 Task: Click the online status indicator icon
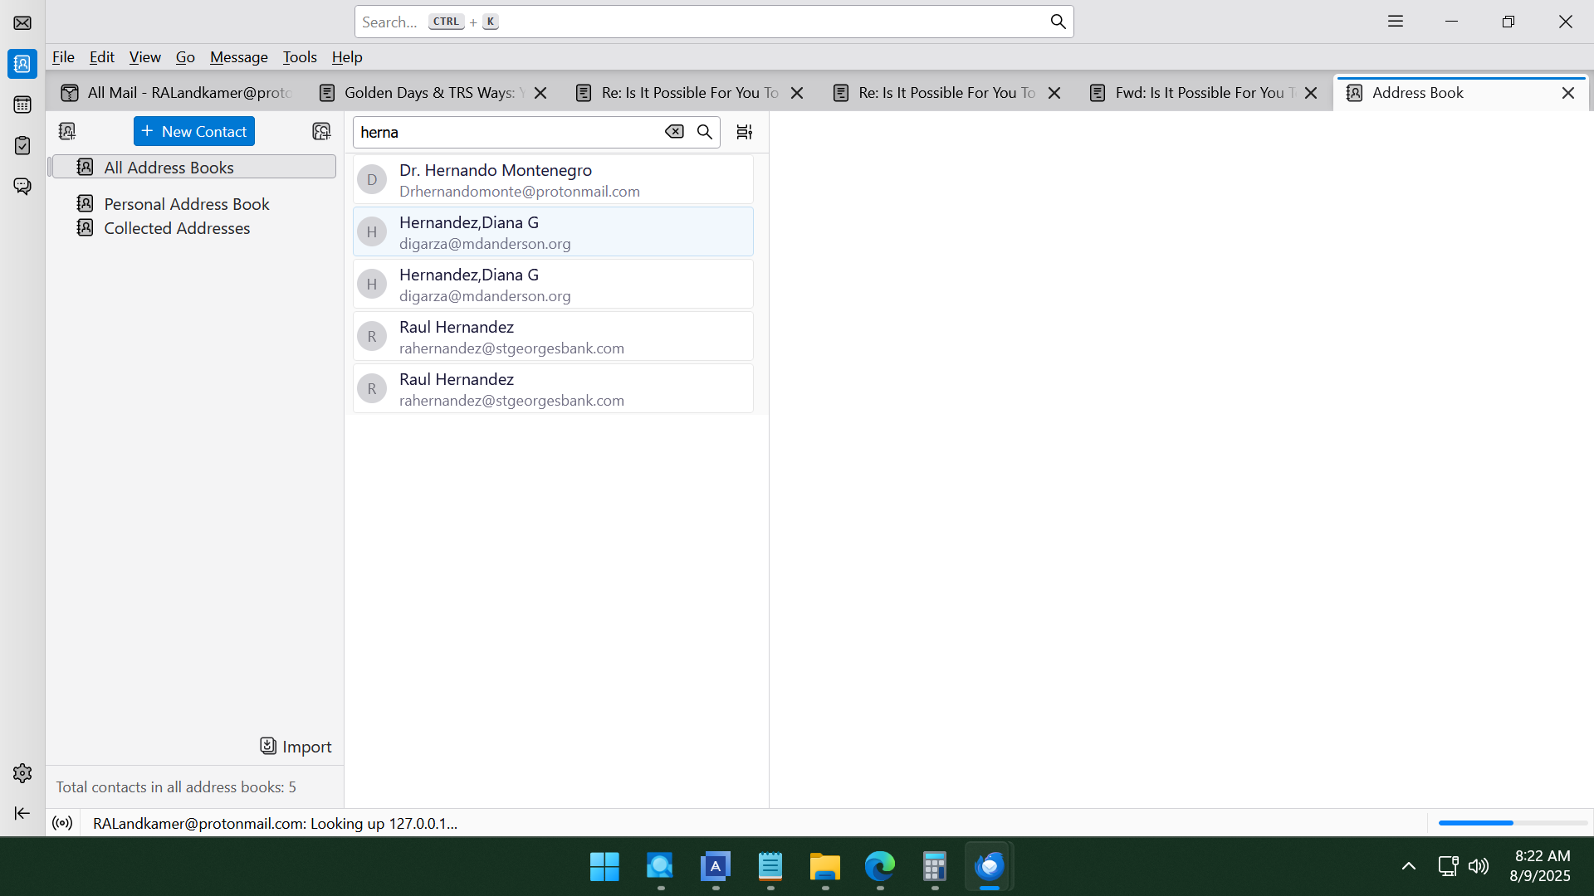point(62,823)
